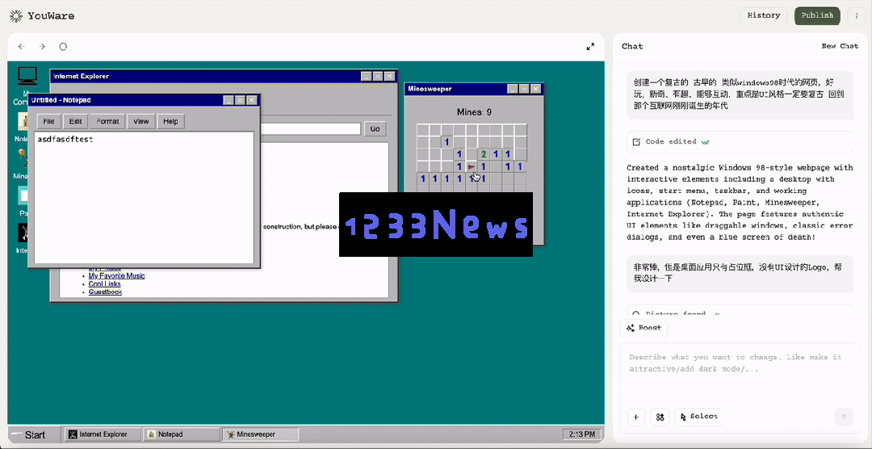Click the Paint desktop icon
Screen dimensions: 872x449
pyautogui.click(x=23, y=196)
